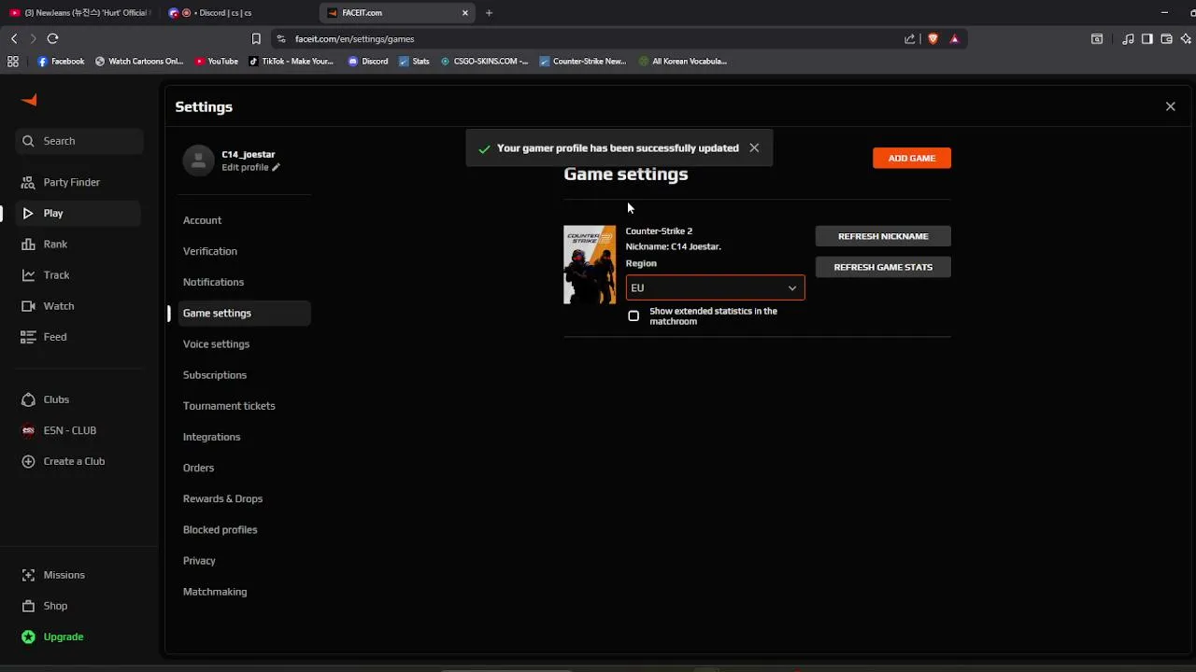Open Account settings
1196x672 pixels.
[x=202, y=220]
